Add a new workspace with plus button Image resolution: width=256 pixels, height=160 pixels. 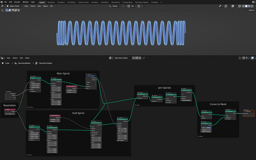point(161,2)
